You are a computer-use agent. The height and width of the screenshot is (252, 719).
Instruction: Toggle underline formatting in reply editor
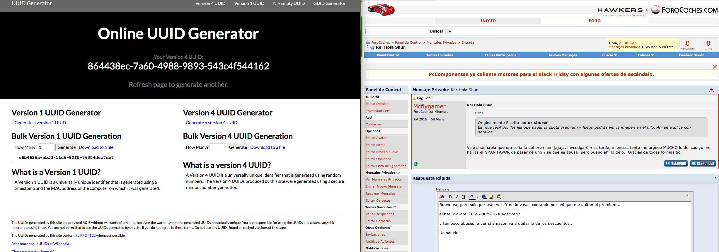pos(464,197)
